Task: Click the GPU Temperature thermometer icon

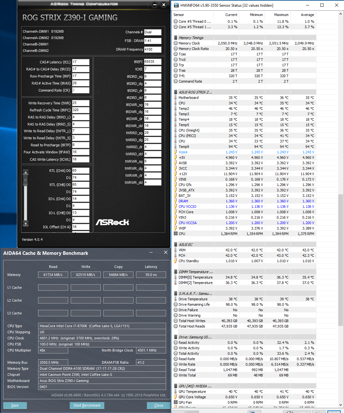Action: pos(176,392)
